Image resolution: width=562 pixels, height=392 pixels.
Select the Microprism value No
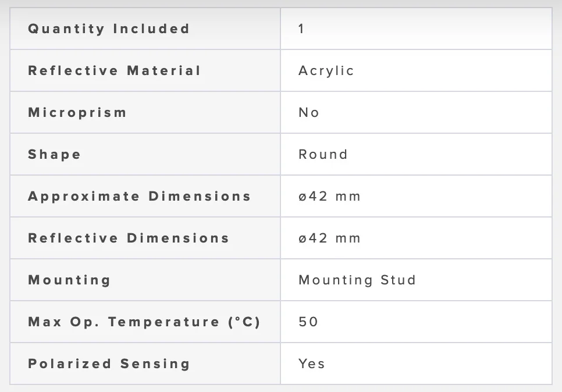pyautogui.click(x=309, y=113)
